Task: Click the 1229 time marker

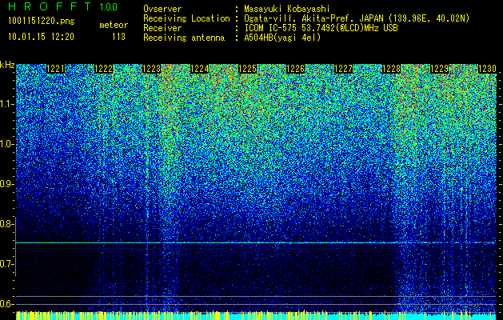Action: 440,69
